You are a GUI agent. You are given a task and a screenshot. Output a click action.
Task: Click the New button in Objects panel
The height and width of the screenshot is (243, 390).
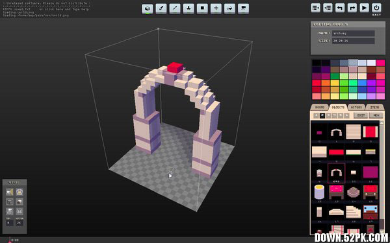pos(376,115)
